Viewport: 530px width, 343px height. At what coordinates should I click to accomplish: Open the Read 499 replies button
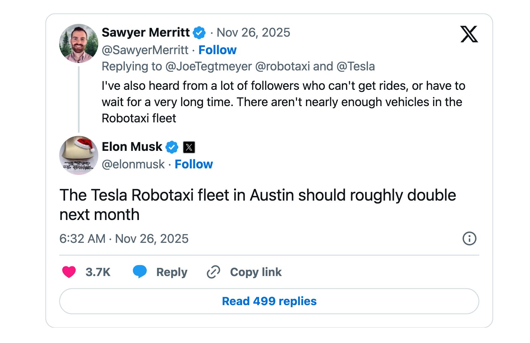(269, 301)
